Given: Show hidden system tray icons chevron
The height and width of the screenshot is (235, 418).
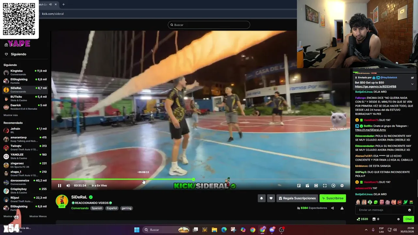Looking at the screenshot, I should [366, 230].
